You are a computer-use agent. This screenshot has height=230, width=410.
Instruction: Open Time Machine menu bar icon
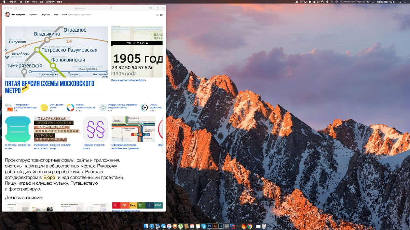pyautogui.click(x=322, y=2)
